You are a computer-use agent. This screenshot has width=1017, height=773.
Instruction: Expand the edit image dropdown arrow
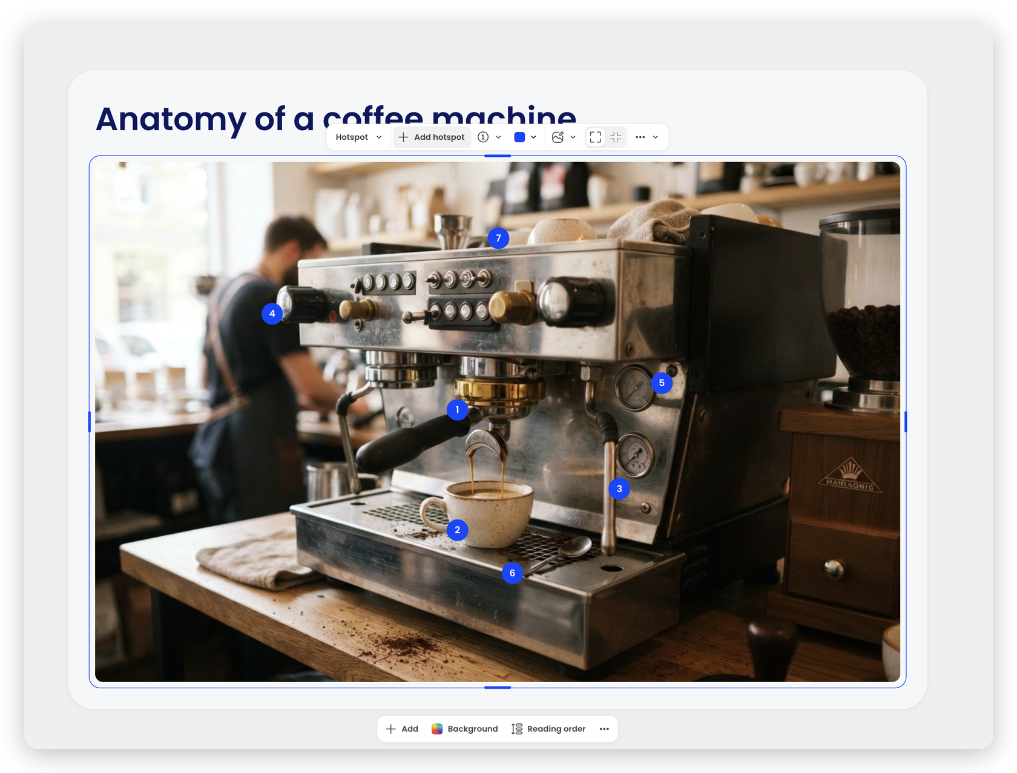[x=573, y=137]
